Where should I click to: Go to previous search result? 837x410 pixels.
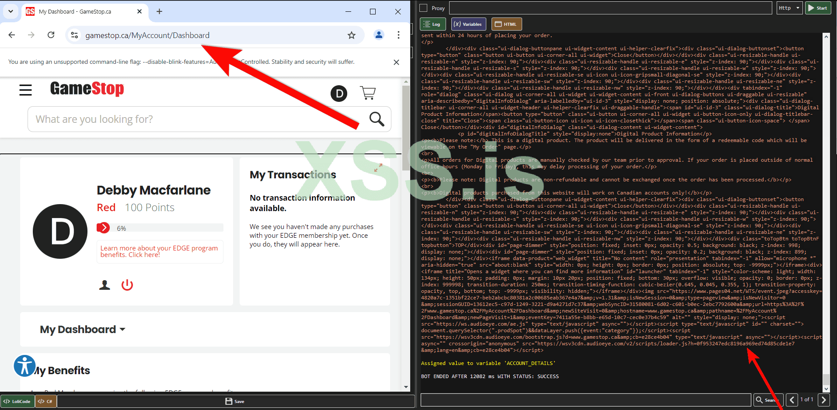pos(792,400)
